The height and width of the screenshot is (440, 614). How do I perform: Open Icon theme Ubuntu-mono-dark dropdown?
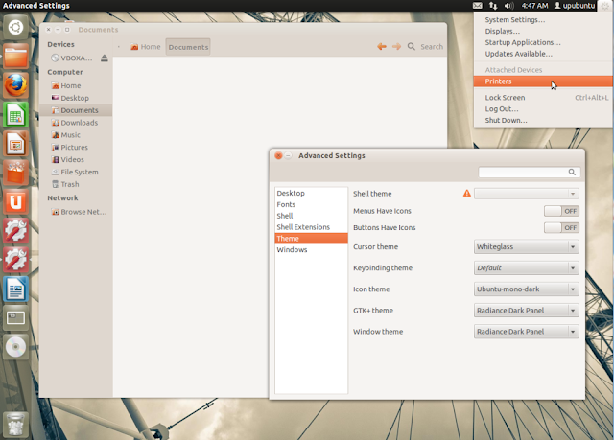click(x=527, y=289)
